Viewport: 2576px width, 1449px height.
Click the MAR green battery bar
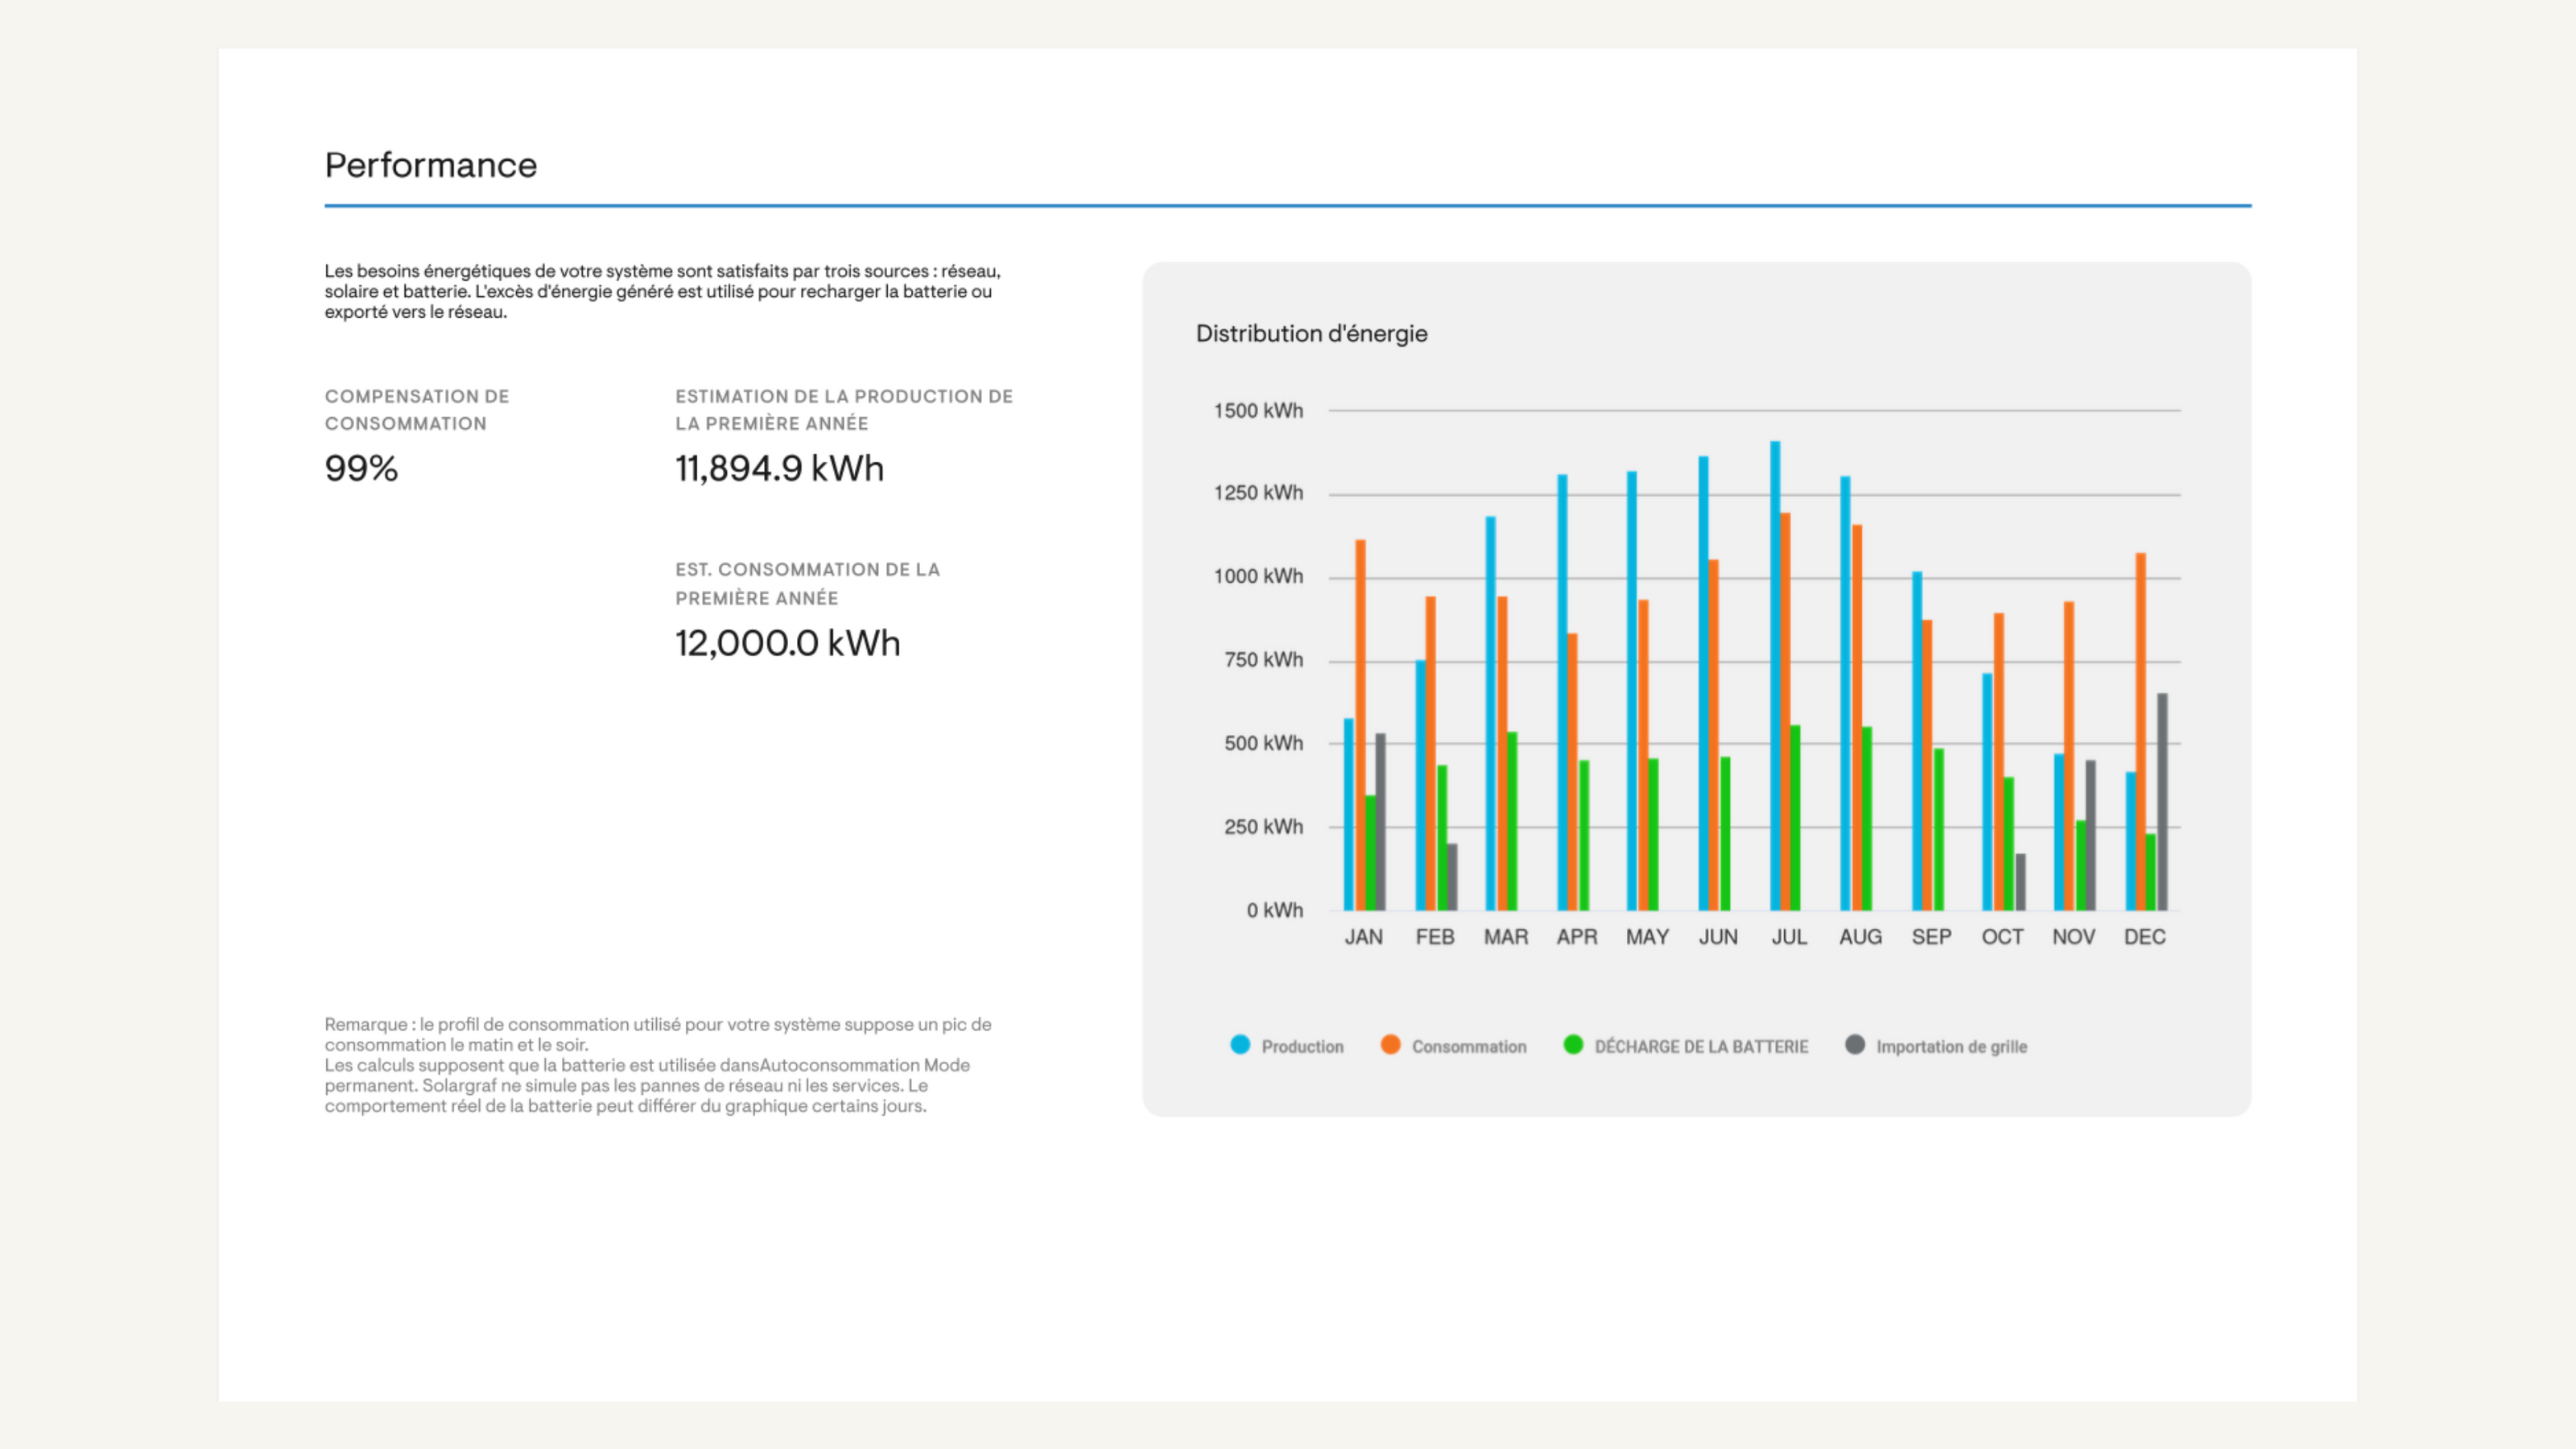coord(1512,820)
